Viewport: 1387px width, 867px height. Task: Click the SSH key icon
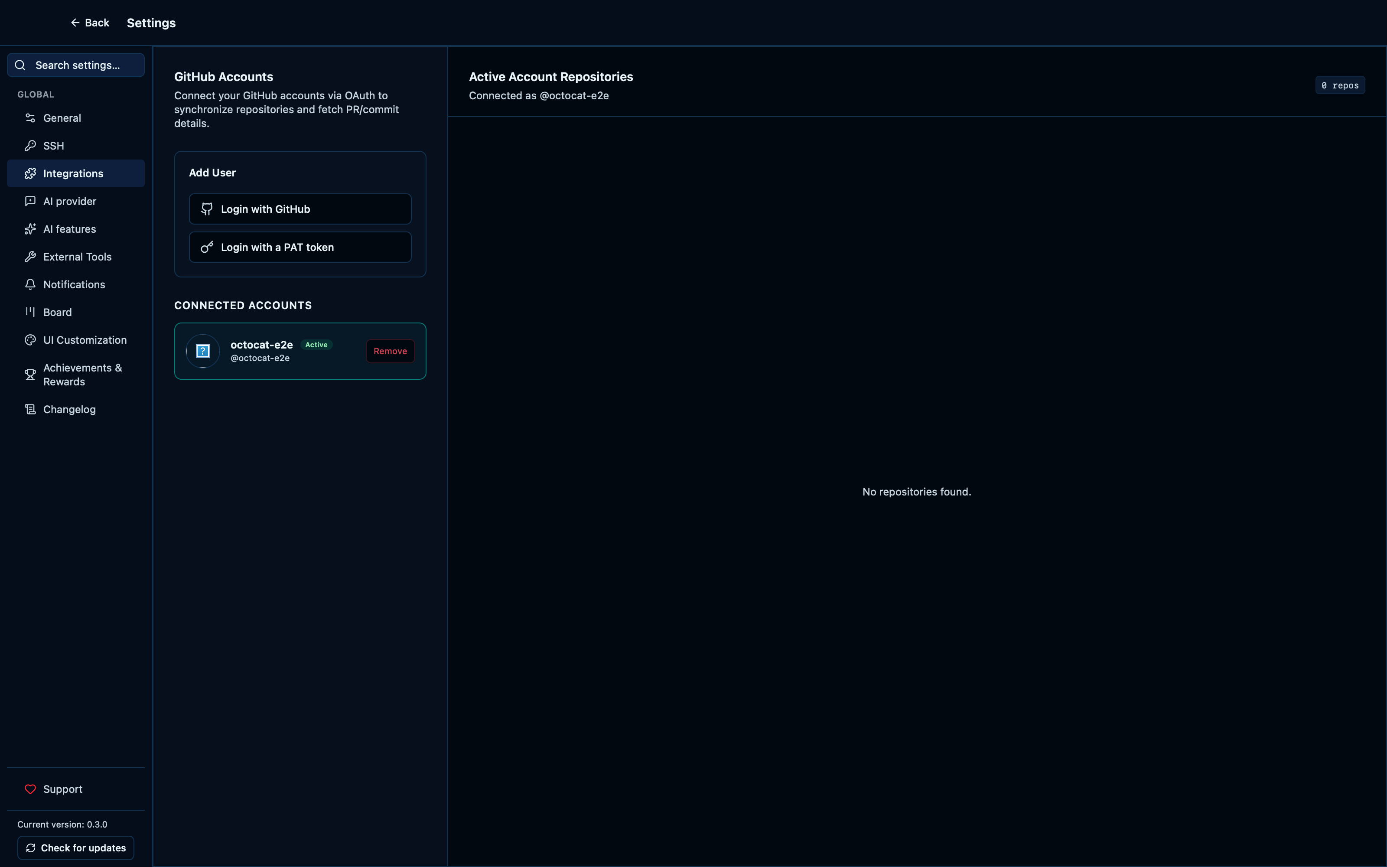(x=30, y=146)
